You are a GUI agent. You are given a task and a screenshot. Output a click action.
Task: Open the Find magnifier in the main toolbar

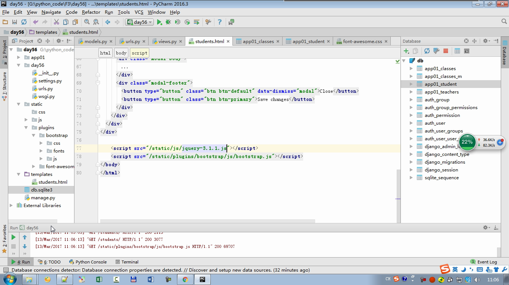87,22
